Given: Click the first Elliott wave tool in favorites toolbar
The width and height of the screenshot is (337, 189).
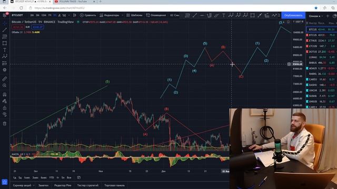Looking at the screenshot, I should click(231, 15).
